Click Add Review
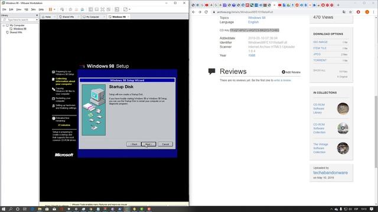The width and height of the screenshot is (378, 212). point(291,72)
